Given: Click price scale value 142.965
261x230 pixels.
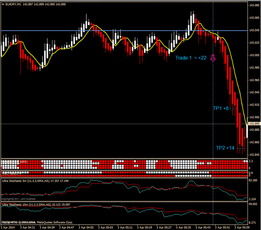Looking at the screenshot, I should (x=254, y=80).
